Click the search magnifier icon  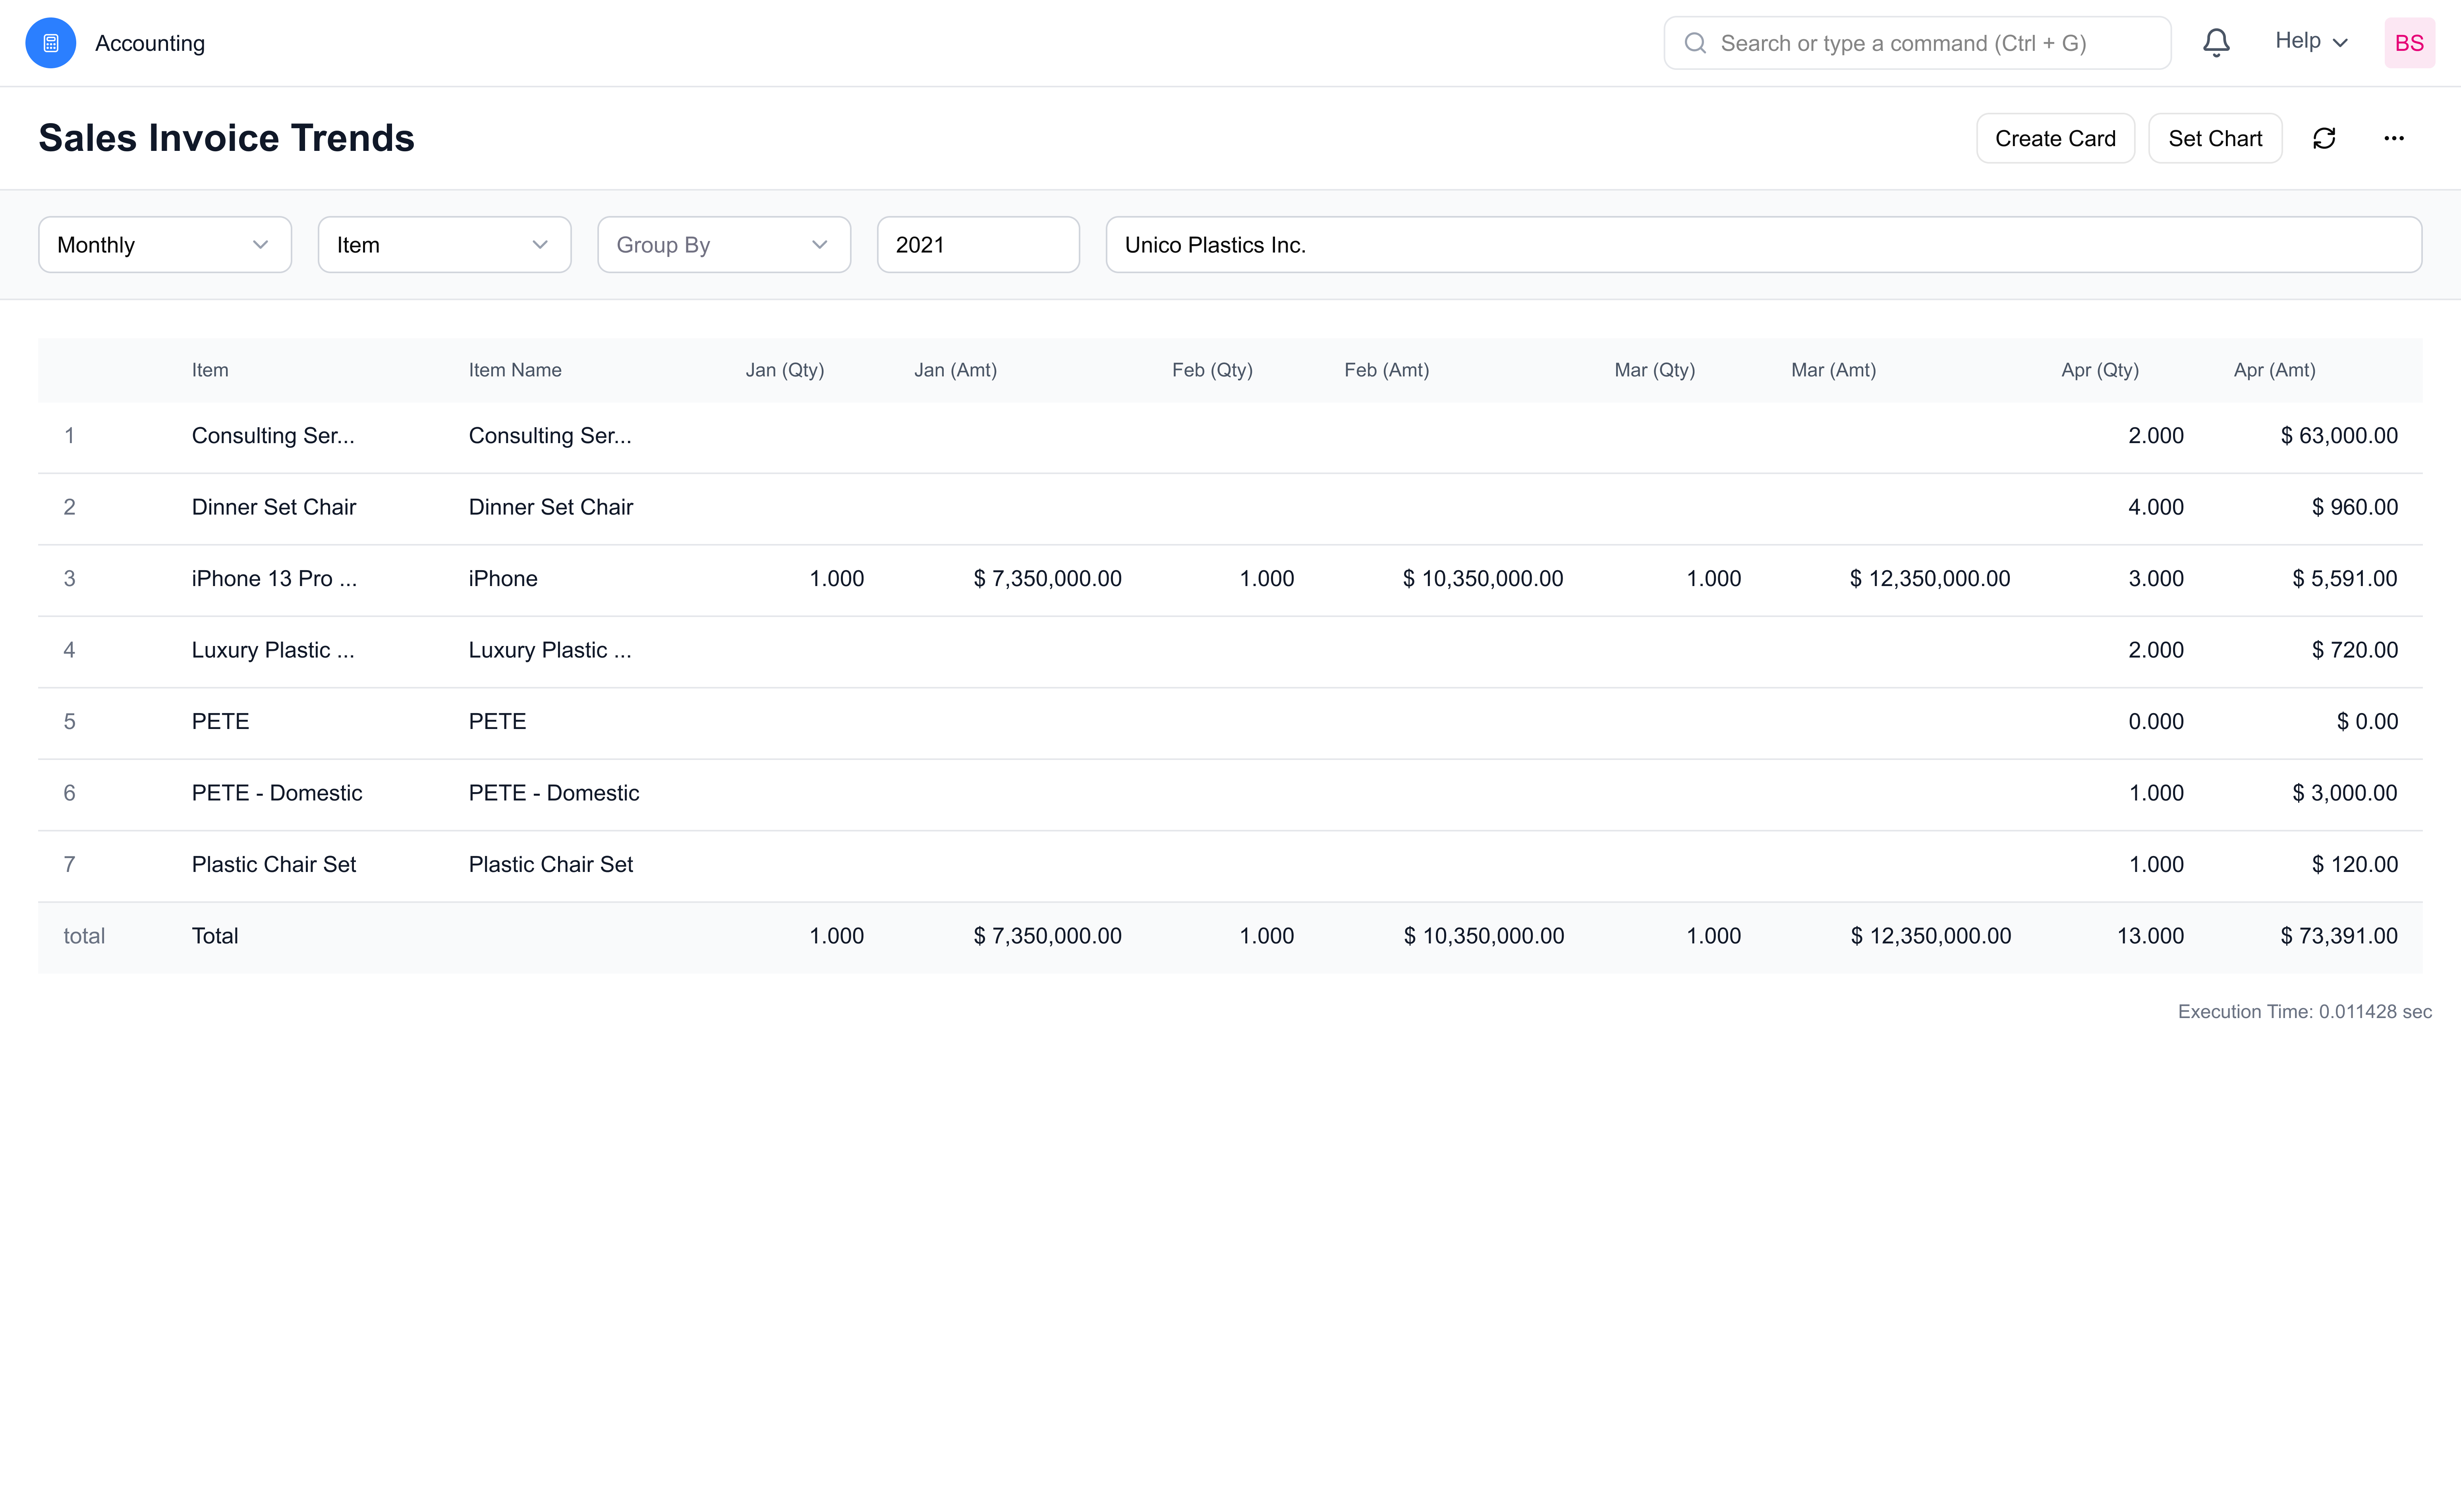click(1695, 43)
